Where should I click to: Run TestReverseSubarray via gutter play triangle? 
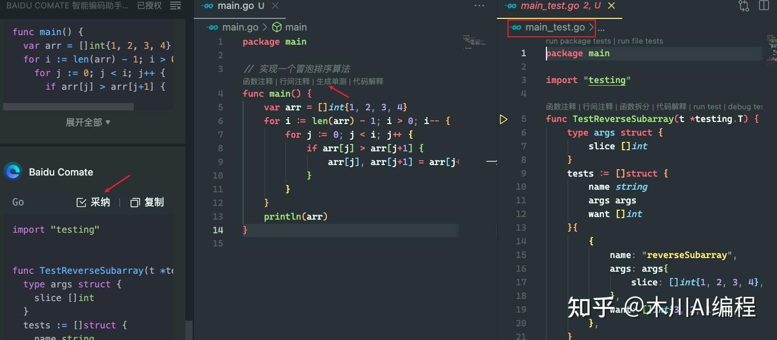pyautogui.click(x=503, y=119)
